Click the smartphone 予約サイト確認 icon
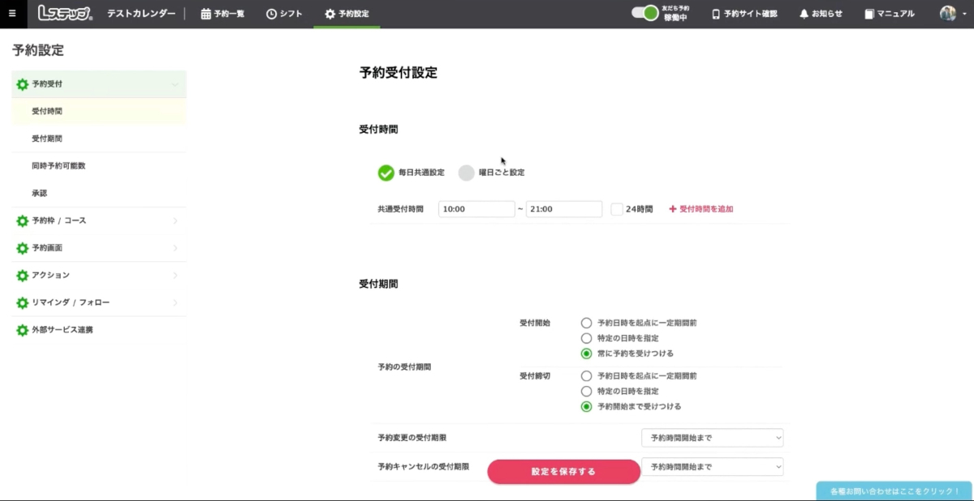The width and height of the screenshot is (974, 501). pos(716,14)
